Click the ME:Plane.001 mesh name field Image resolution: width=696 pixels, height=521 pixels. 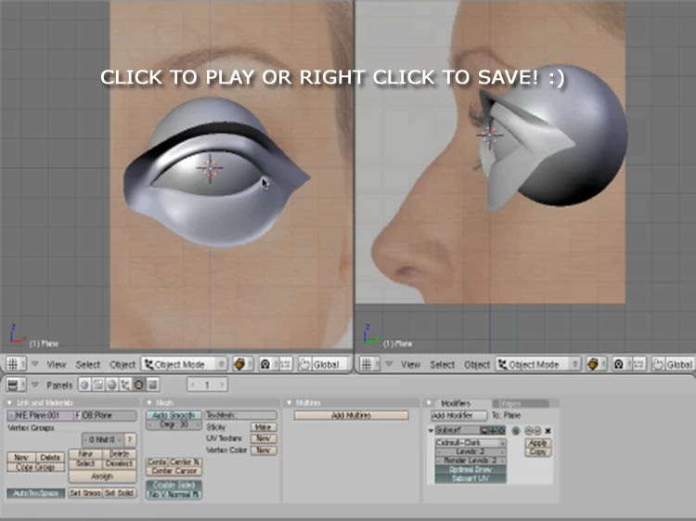pyautogui.click(x=40, y=415)
